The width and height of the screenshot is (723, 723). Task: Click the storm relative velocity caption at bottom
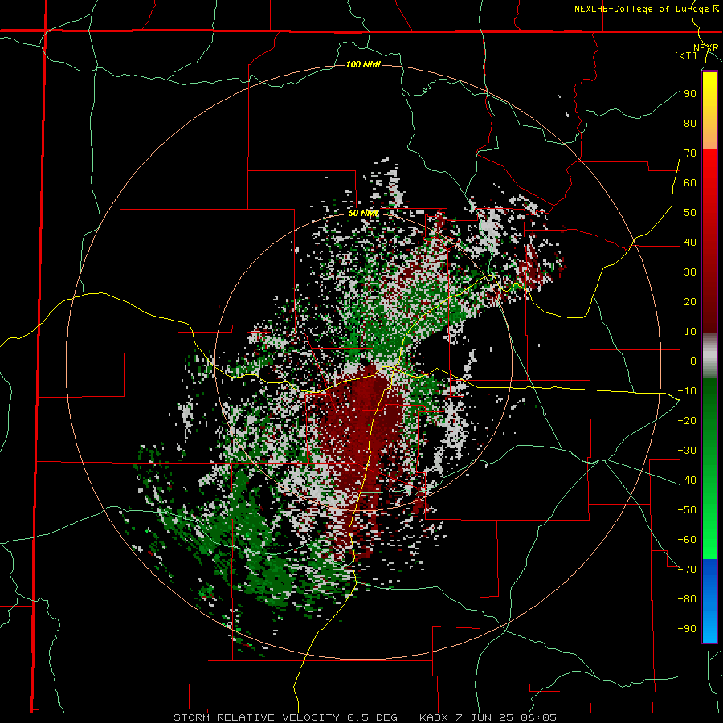pyautogui.click(x=365, y=717)
